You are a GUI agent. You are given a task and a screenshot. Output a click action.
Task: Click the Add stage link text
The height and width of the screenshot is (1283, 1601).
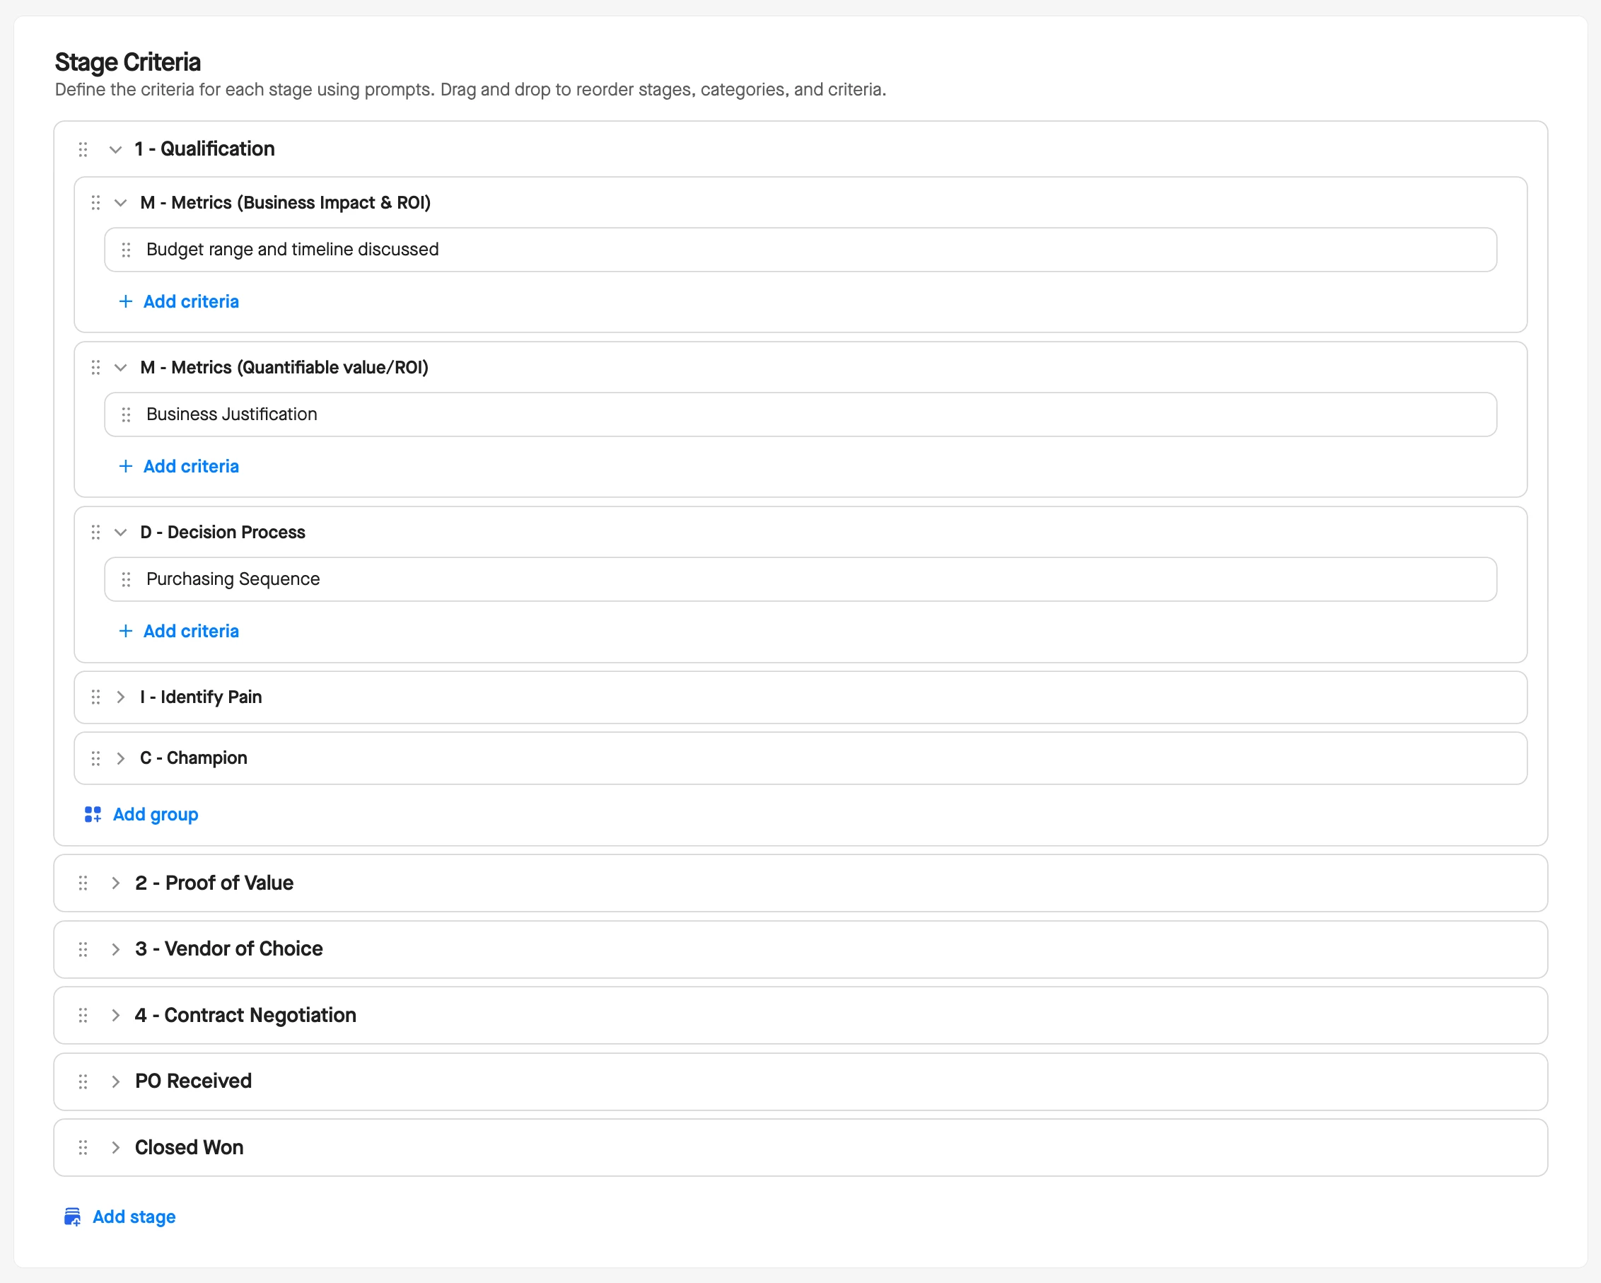(x=134, y=1217)
